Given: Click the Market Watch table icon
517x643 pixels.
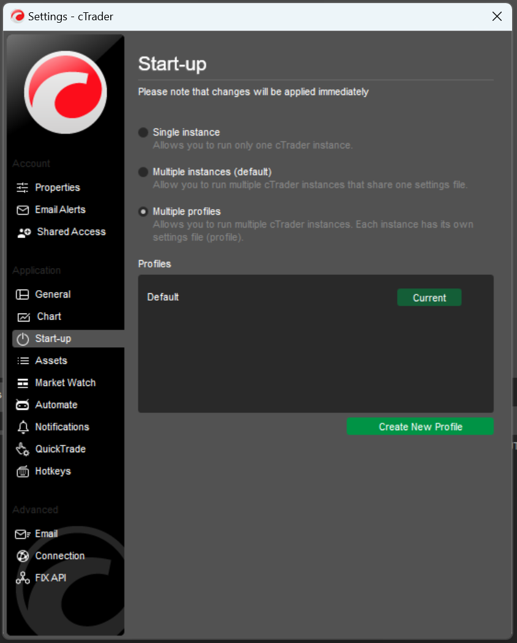Looking at the screenshot, I should [23, 383].
